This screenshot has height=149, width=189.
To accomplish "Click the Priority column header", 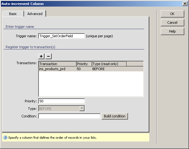I will (x=84, y=64).
